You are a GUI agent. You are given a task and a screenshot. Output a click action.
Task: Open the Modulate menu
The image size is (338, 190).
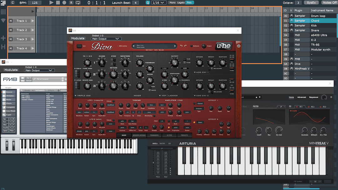[x=78, y=39]
